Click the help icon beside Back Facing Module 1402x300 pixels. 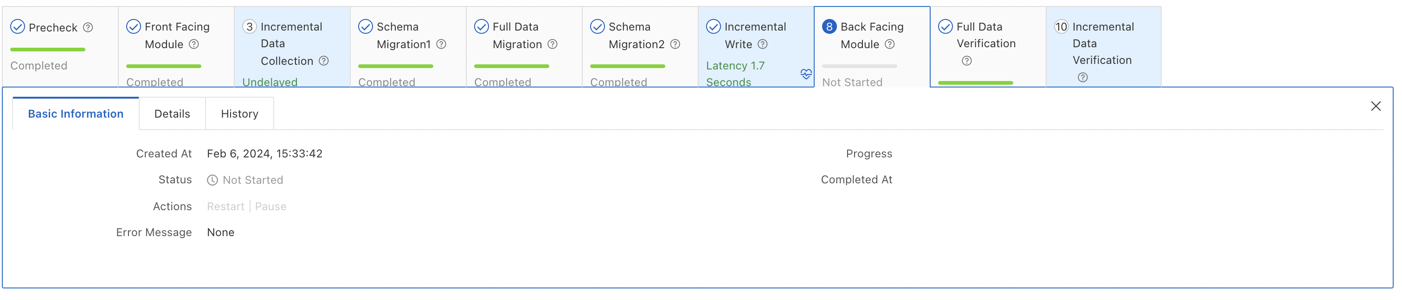pos(889,44)
